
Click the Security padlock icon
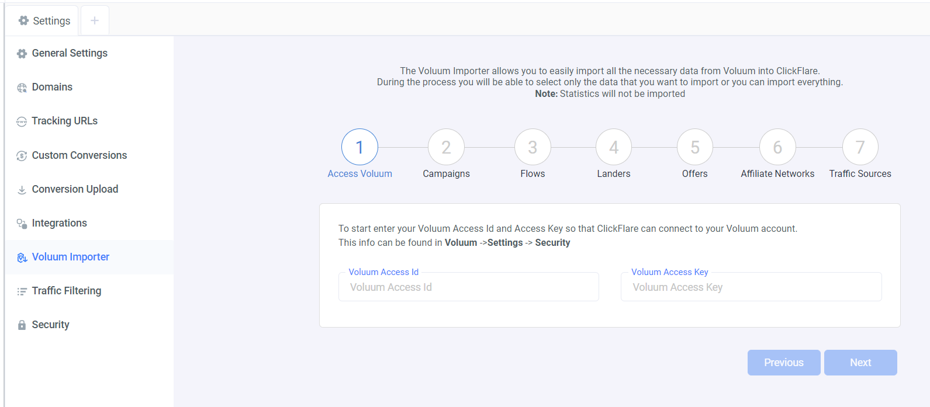(22, 325)
